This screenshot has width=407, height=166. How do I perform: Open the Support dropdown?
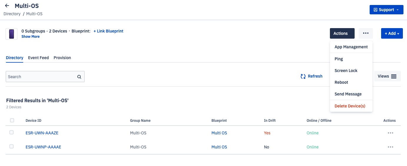pyautogui.click(x=386, y=10)
